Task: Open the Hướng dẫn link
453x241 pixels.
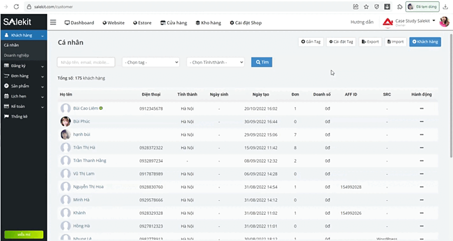Action: point(362,22)
